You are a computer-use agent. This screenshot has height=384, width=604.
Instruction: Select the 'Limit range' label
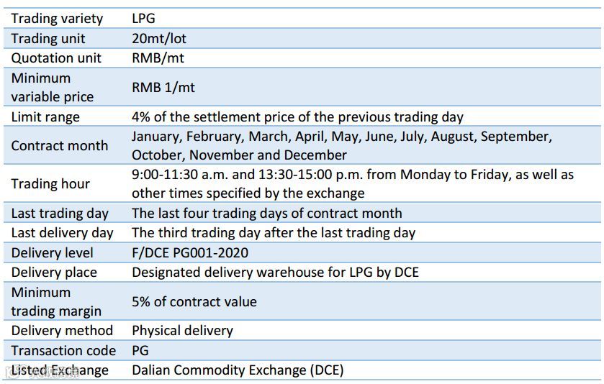pos(45,117)
